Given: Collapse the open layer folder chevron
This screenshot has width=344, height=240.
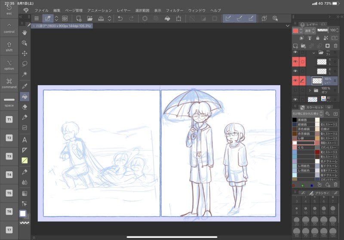Looking at the screenshot, I should tap(314, 52).
